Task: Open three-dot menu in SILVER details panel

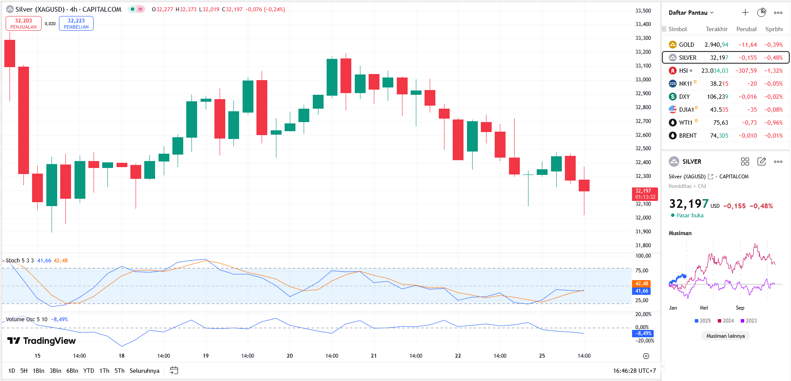Action: click(778, 161)
